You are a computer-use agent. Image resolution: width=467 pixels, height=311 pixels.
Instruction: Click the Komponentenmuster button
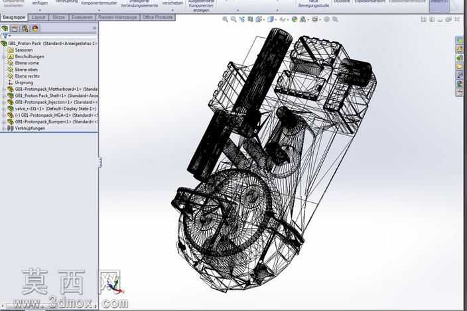click(x=99, y=3)
